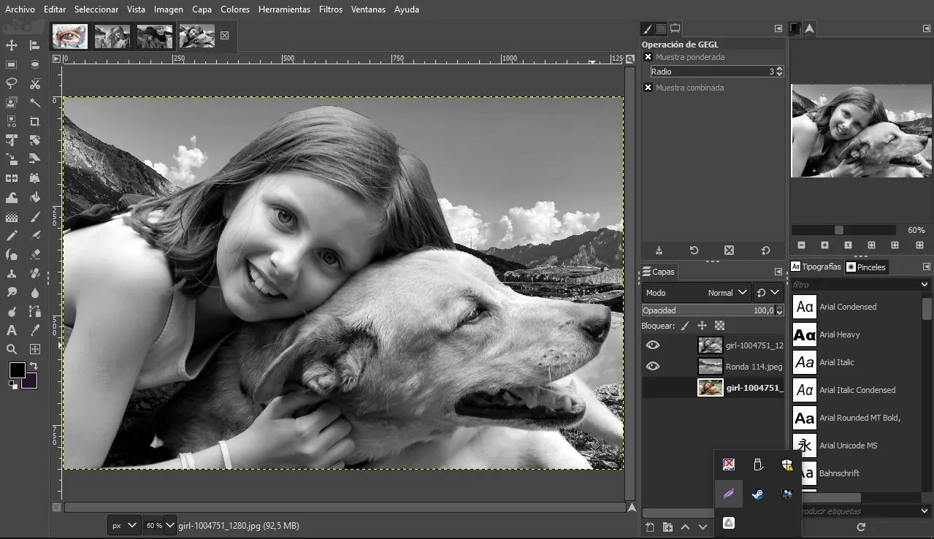Switch to the Pinceles tab
The width and height of the screenshot is (934, 539).
click(x=866, y=267)
